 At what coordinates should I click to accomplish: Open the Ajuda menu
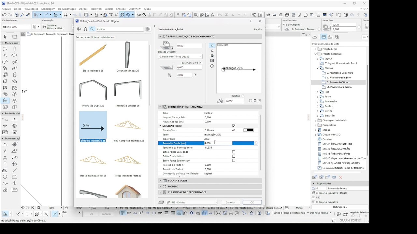147,9
